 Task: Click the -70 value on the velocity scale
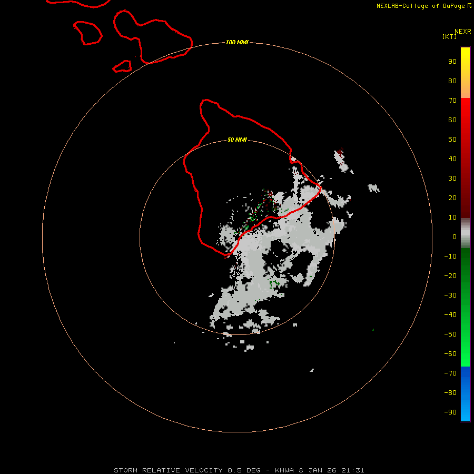(450, 373)
